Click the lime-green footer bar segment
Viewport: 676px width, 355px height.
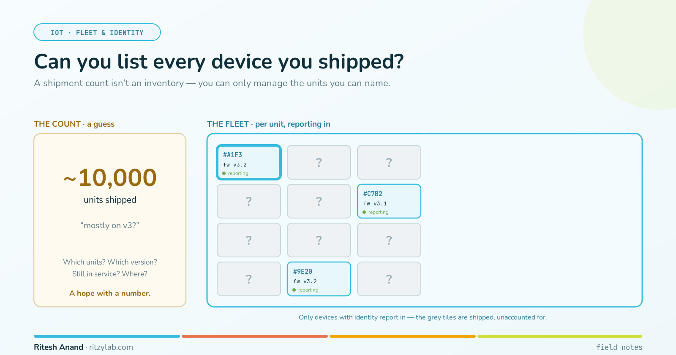click(560, 336)
